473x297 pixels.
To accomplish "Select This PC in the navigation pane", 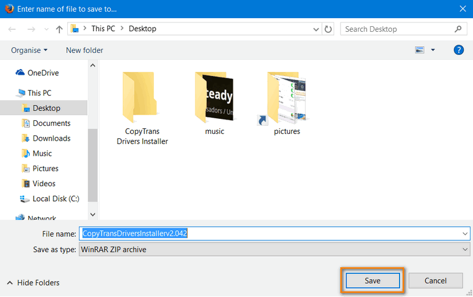I will click(39, 93).
